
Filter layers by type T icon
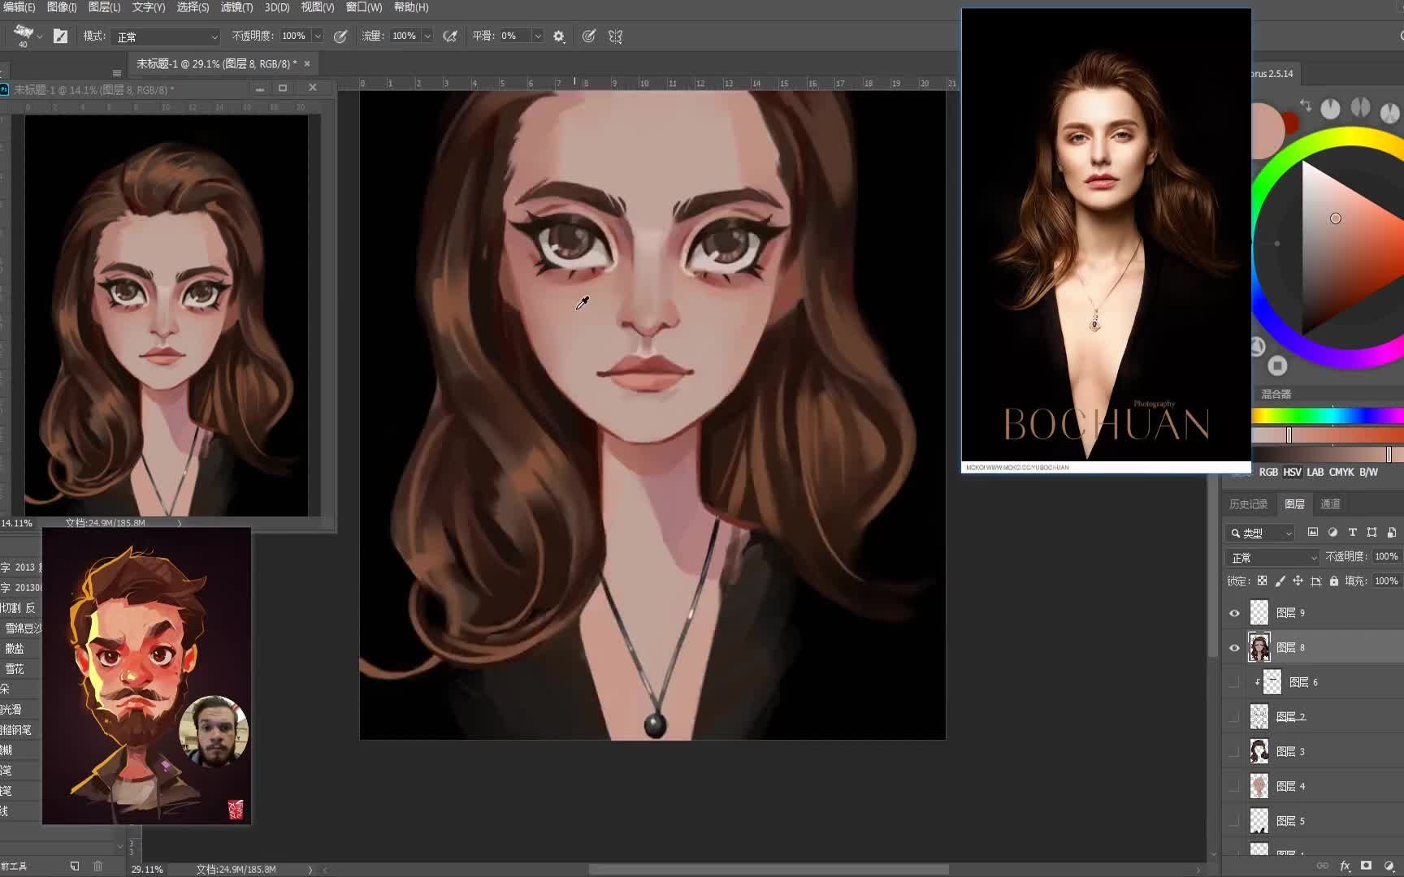pos(1352,533)
